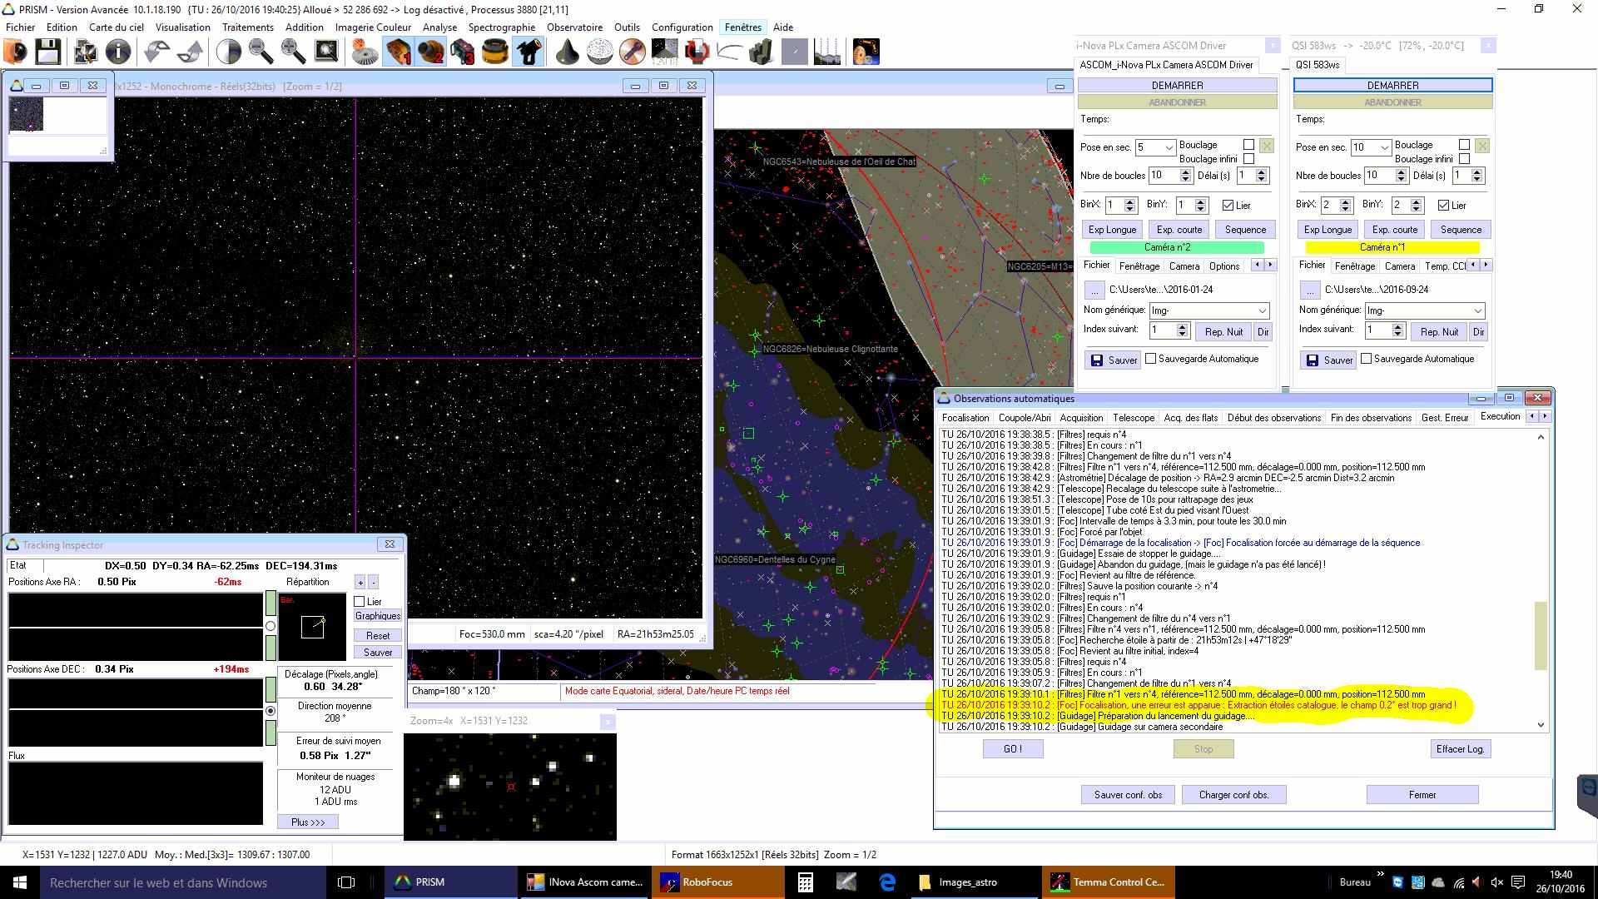The height and width of the screenshot is (899, 1598).
Task: Click the telescope control toolbar icon
Action: click(529, 52)
